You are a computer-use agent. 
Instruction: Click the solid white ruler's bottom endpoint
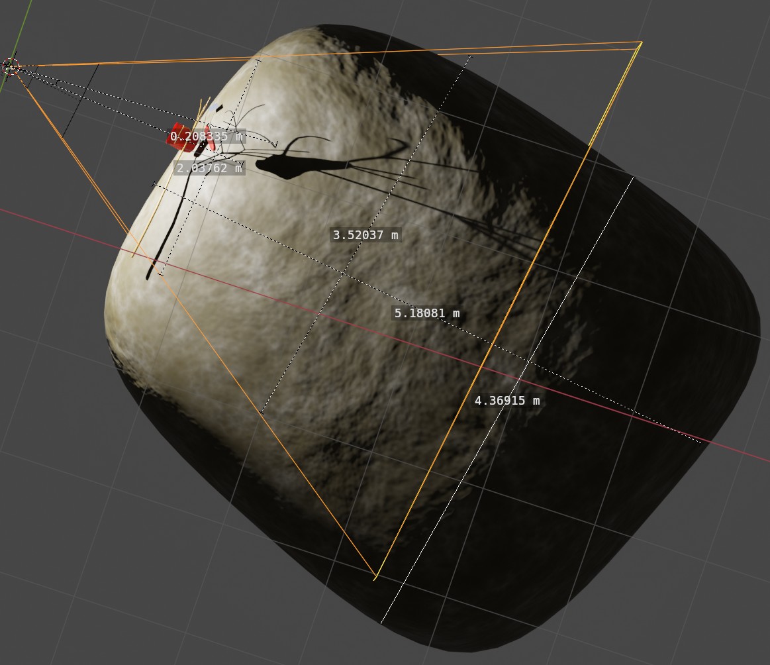(381, 624)
